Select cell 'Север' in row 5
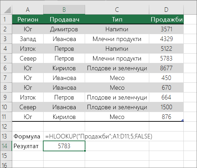The height and width of the screenshot is (168, 197). tap(28, 58)
